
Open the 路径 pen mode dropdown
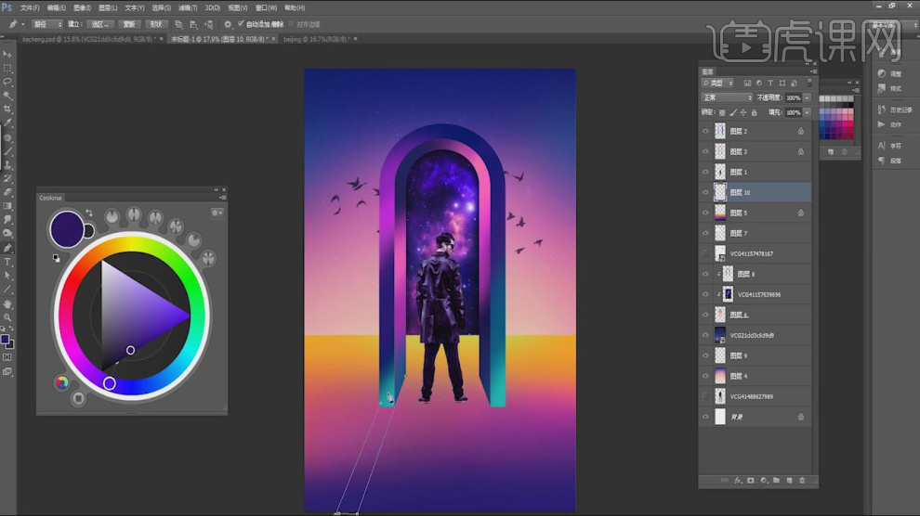(47, 24)
